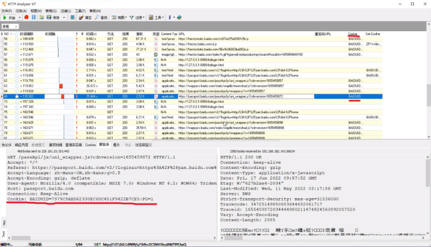The image size is (431, 247).
Task: Switch to the 协议头 tab
Action: point(7,145)
